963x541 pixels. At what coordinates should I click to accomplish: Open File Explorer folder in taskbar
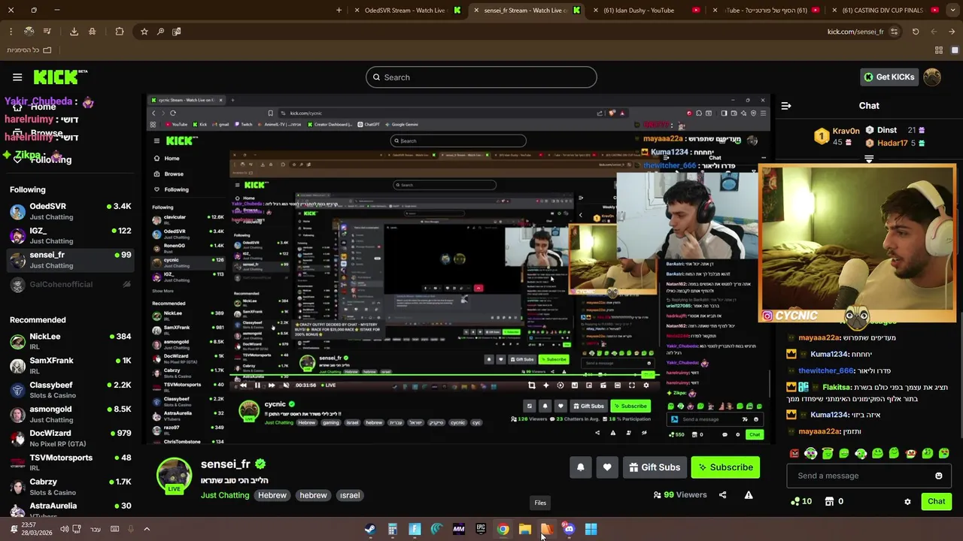(525, 529)
